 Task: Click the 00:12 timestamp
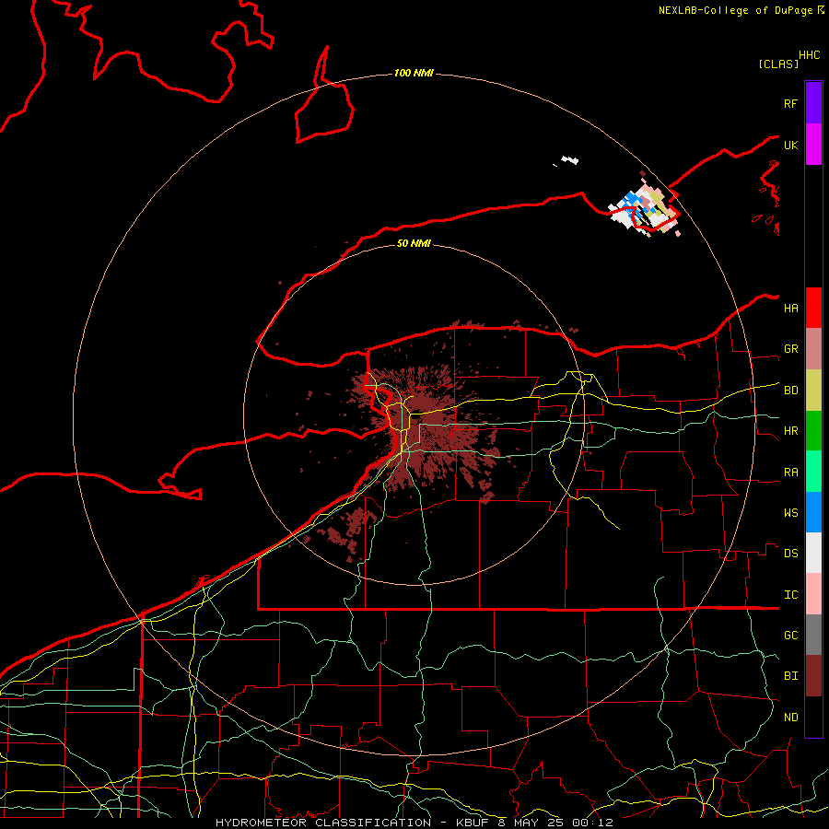click(x=592, y=823)
